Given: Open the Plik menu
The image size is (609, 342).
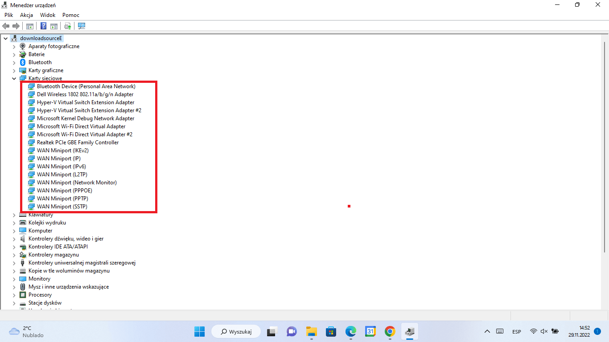Looking at the screenshot, I should point(9,15).
